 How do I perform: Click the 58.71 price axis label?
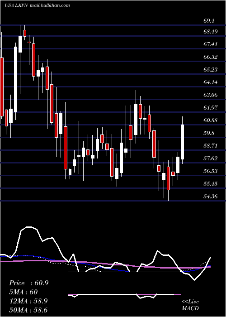tap(211, 146)
